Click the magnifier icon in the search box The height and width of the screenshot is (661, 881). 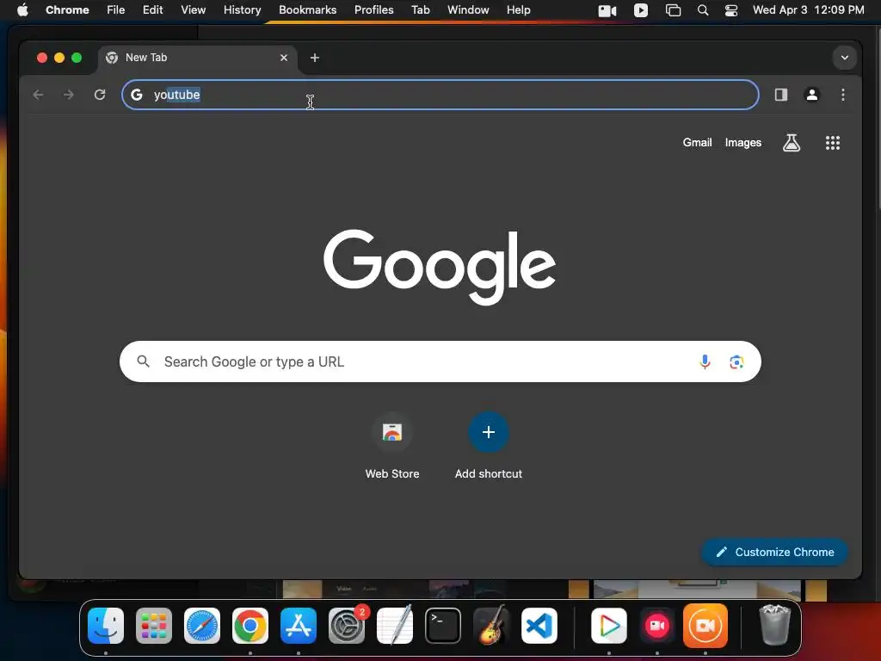click(144, 361)
